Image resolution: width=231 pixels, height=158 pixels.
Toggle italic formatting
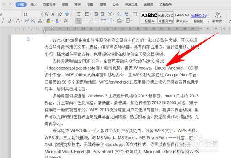click(x=3, y=21)
